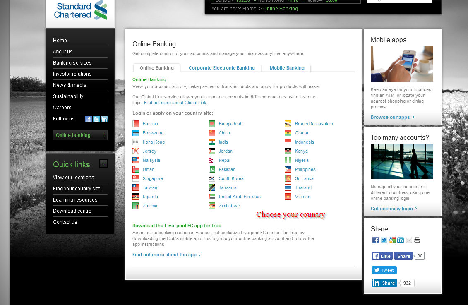Share via the Google bookmark icon
468x305 pixels.
pyautogui.click(x=392, y=240)
